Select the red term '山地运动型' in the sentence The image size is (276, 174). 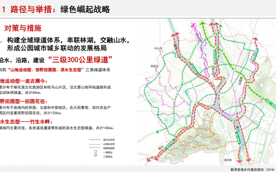tap(21, 70)
